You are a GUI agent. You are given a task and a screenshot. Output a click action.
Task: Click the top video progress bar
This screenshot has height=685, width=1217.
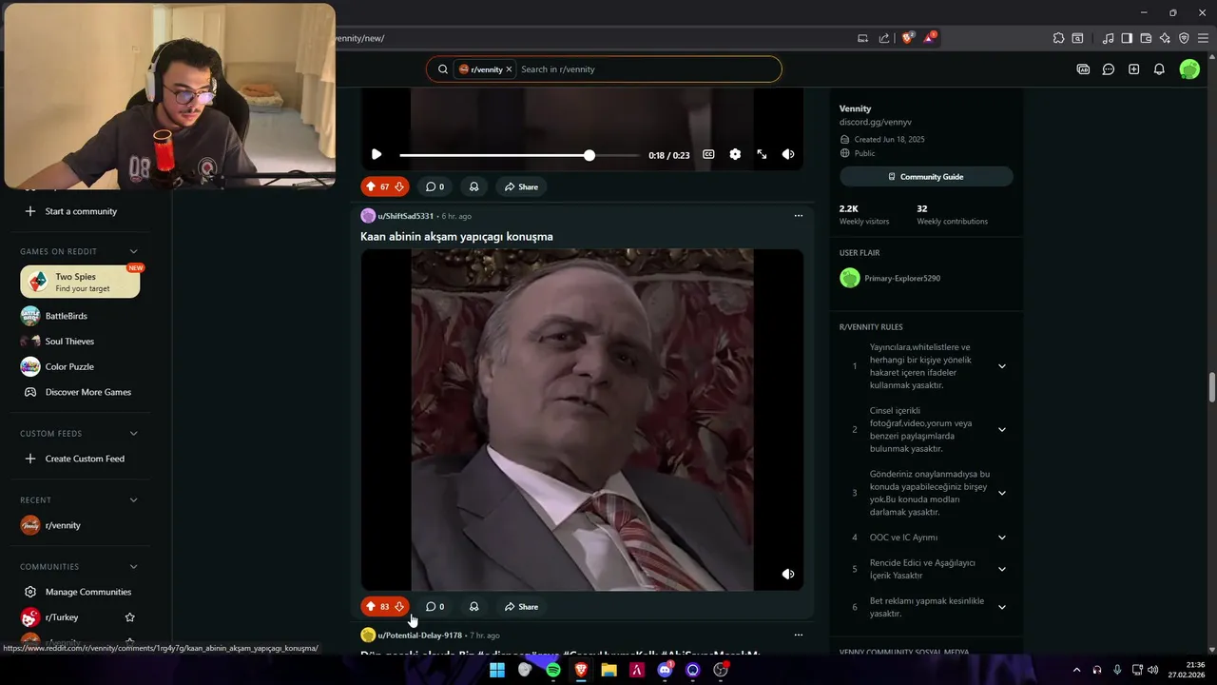[x=519, y=155]
